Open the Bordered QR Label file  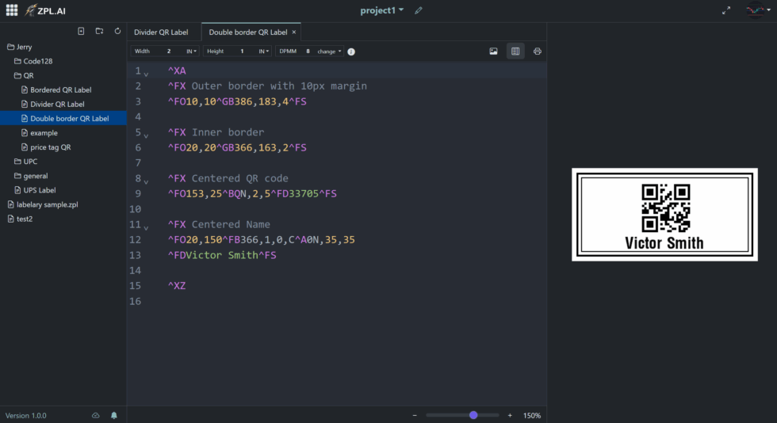pos(60,90)
